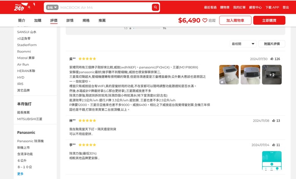Select HERAN禾聯 brand in sidebar
Screen dimensions: 296x179
pos(26,71)
